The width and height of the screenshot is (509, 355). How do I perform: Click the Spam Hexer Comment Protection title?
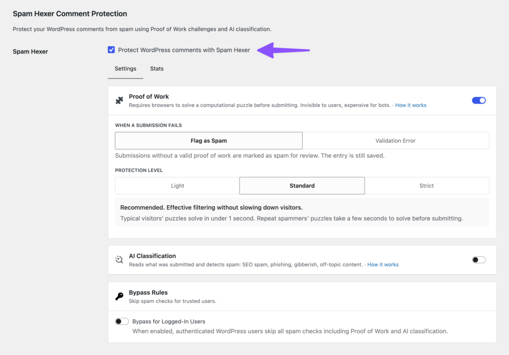coord(70,13)
